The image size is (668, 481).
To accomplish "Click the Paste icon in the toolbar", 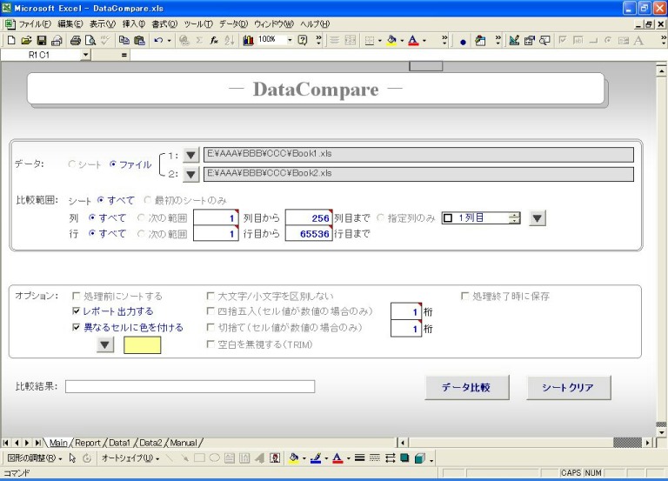I will [139, 40].
